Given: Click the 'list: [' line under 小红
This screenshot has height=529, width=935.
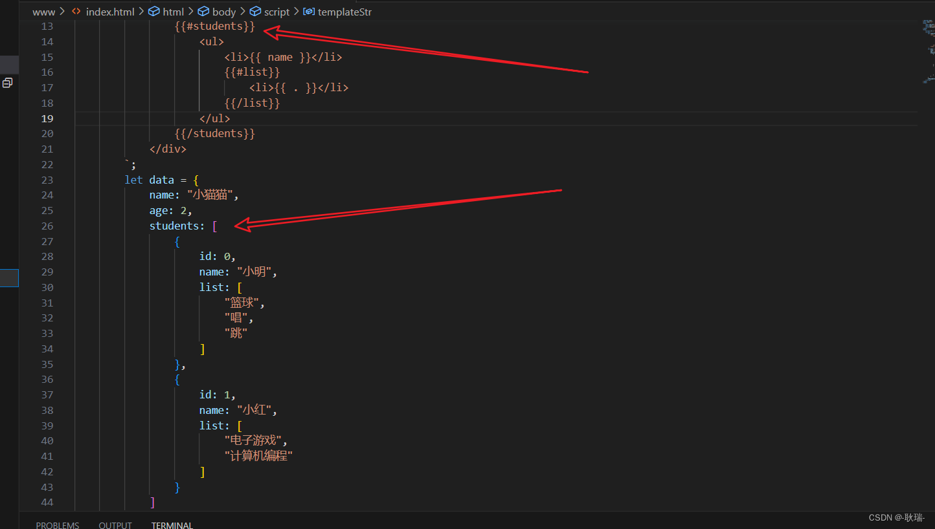Looking at the screenshot, I should point(221,426).
